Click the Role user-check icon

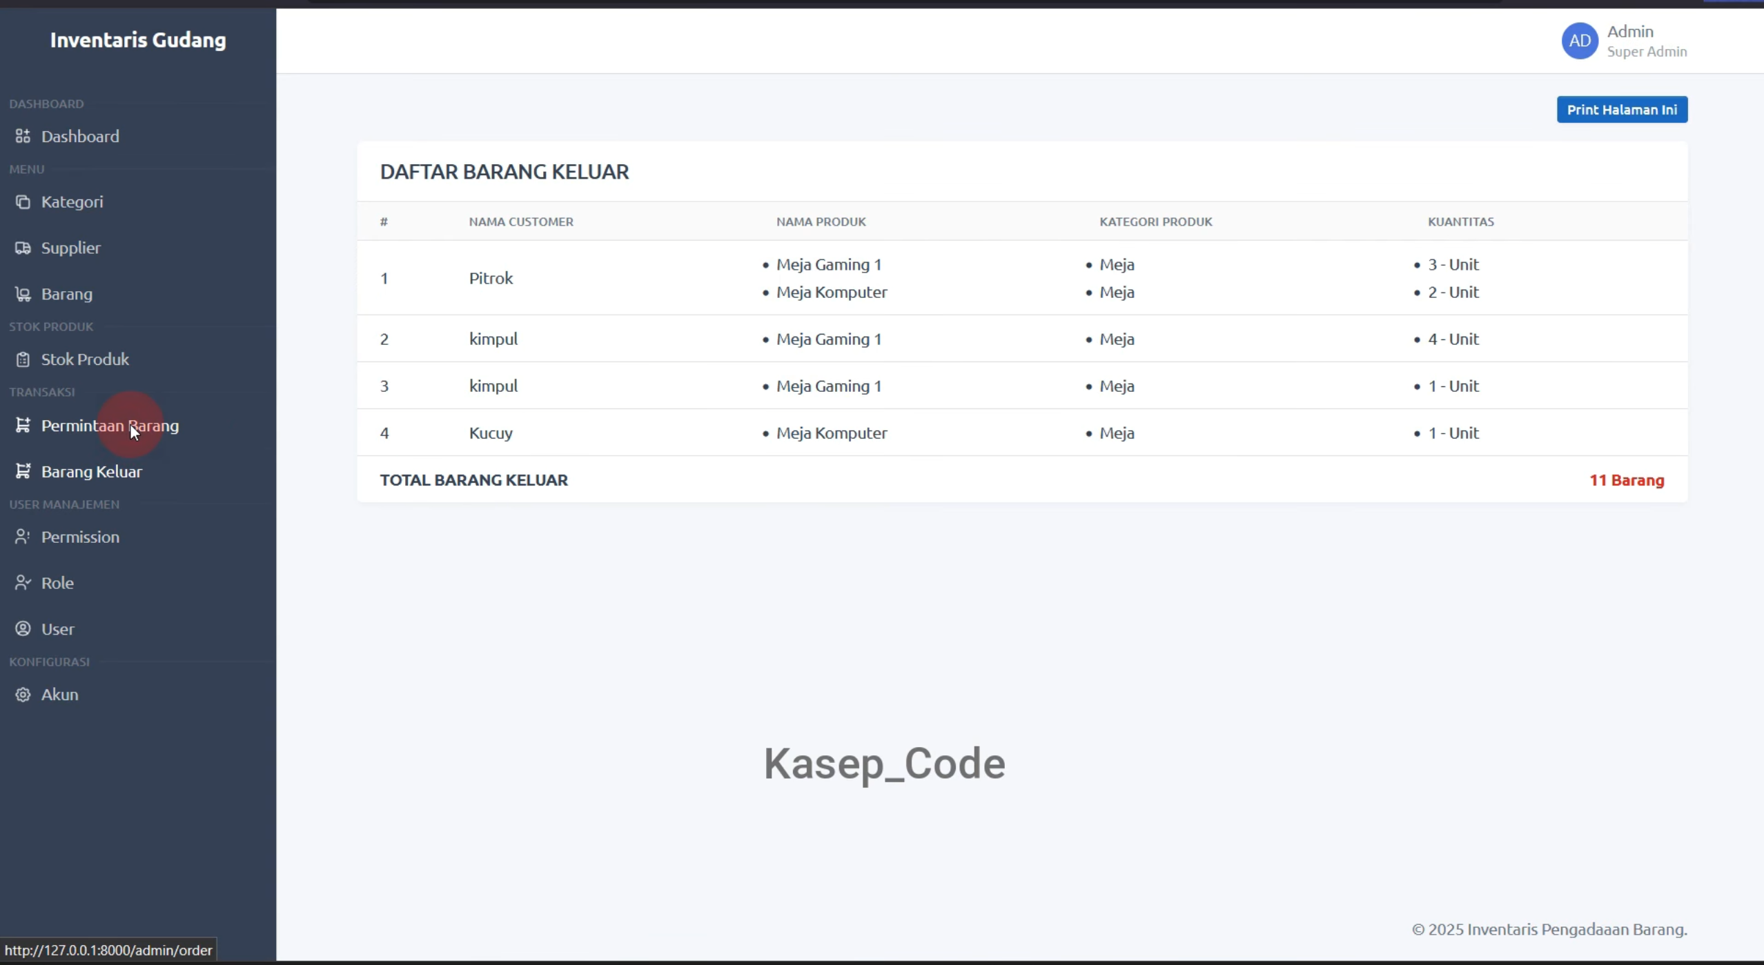coord(23,583)
